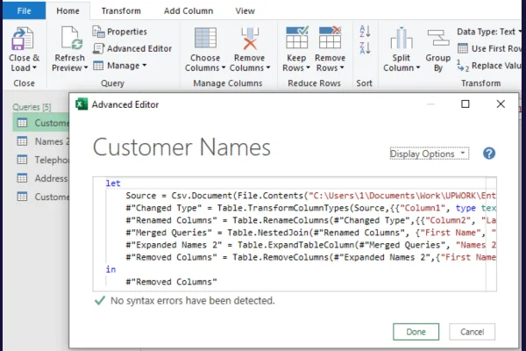Expand the Close & Load dropdown arrow
526x351 pixels.
point(34,68)
